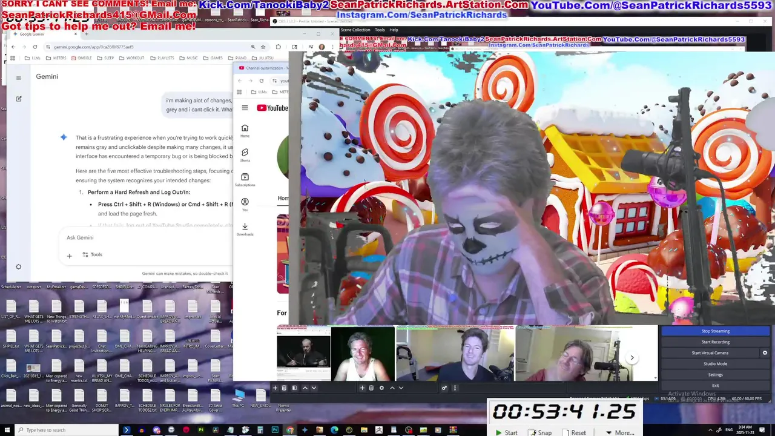
Task: Go to YouTube Home in sidebar
Action: [245, 131]
